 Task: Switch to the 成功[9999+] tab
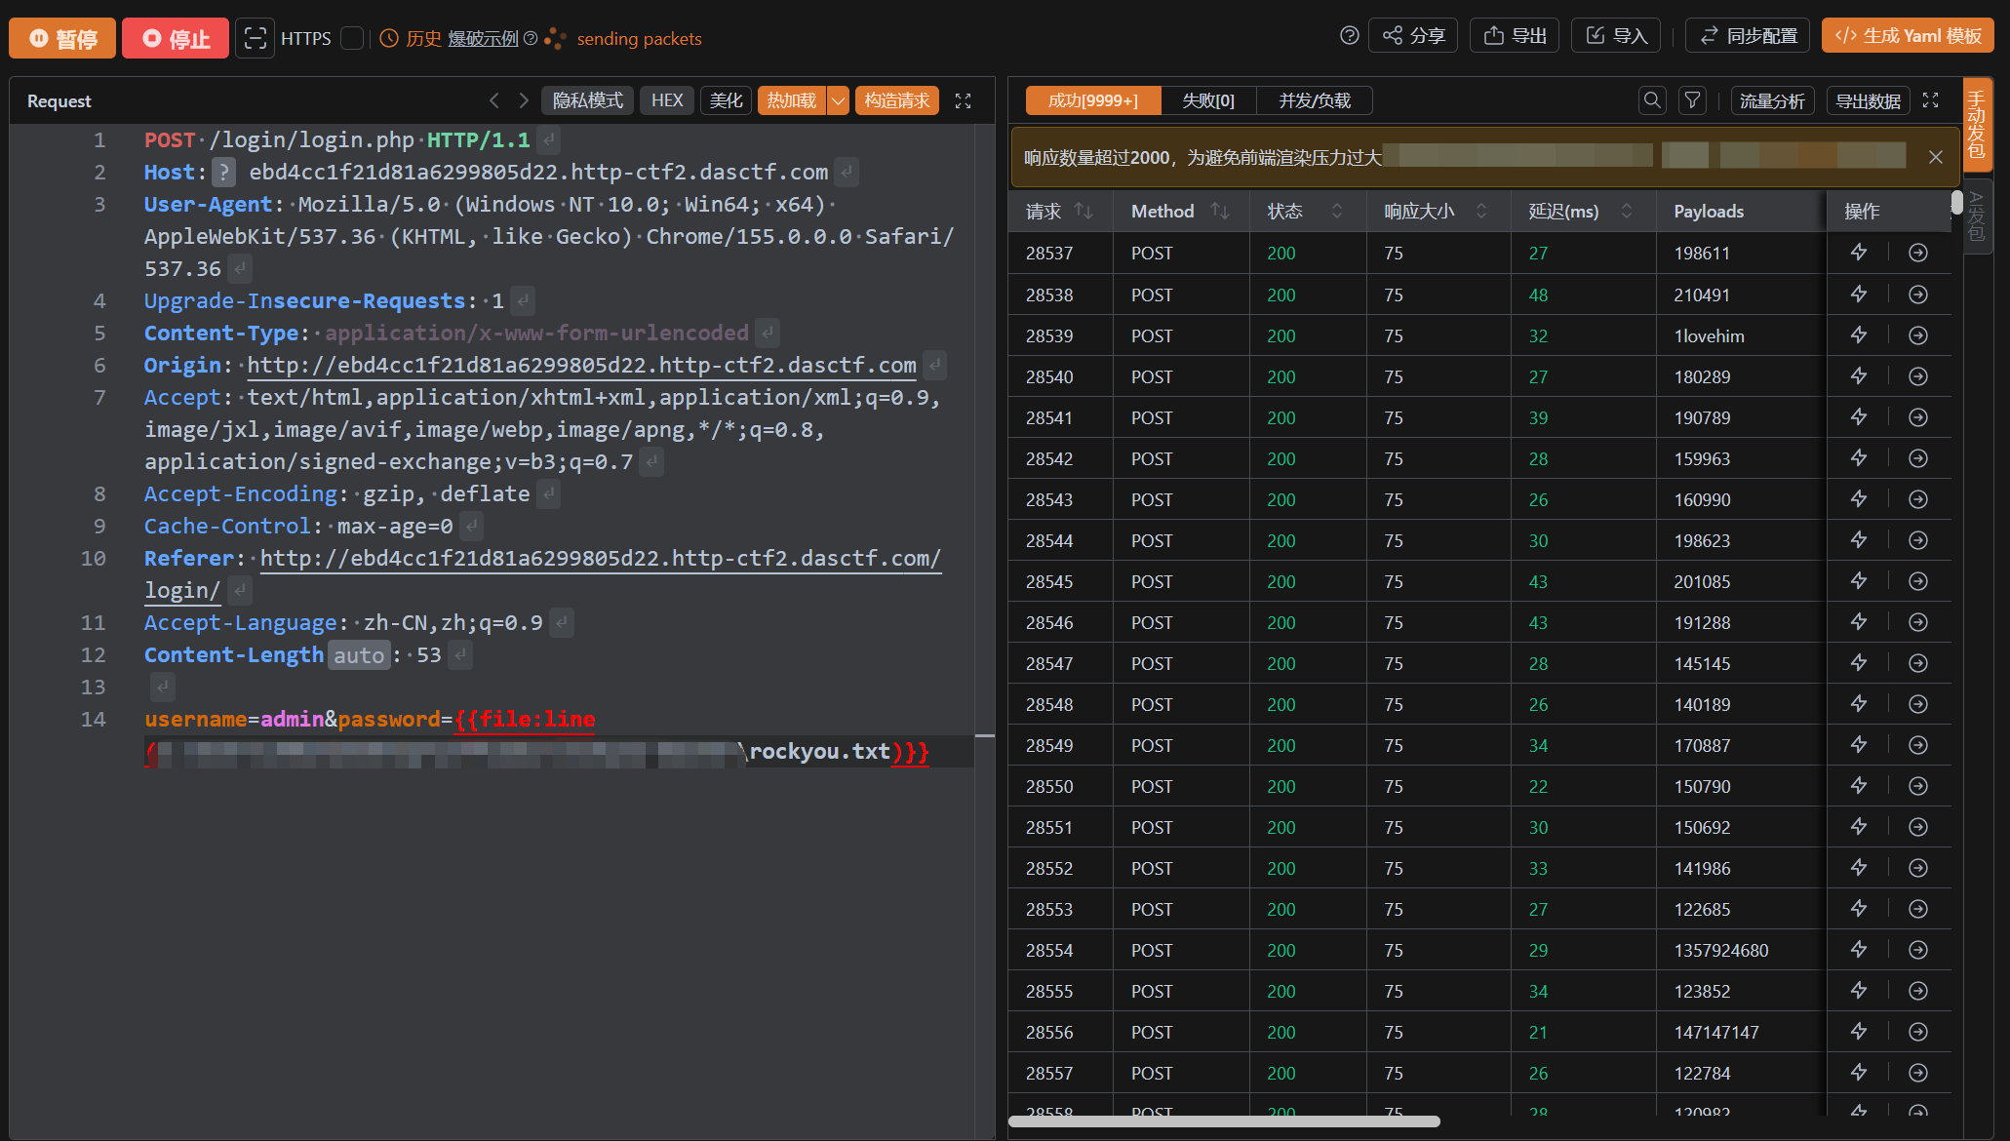pyautogui.click(x=1093, y=100)
